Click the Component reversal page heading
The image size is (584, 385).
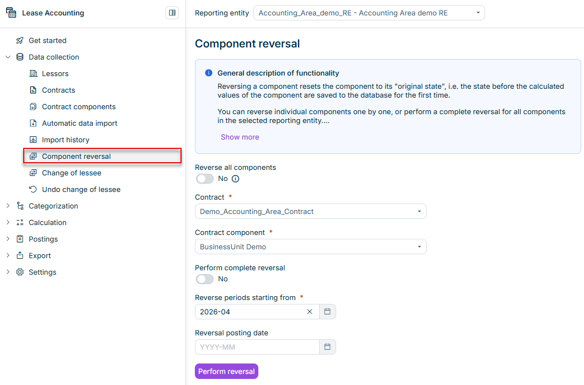247,44
